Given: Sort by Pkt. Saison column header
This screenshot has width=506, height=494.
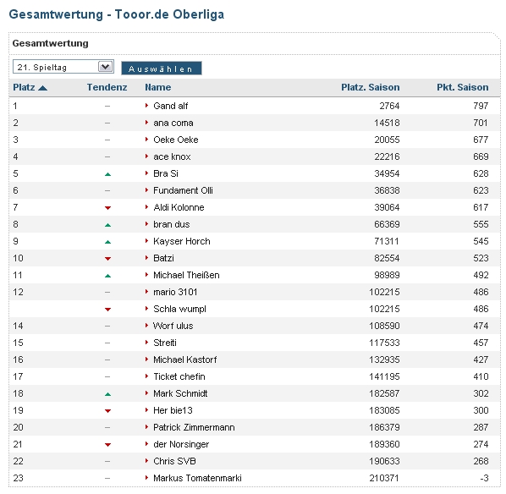Looking at the screenshot, I should [463, 87].
